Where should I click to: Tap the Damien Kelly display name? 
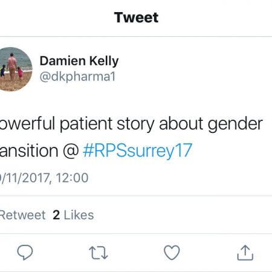(x=79, y=61)
